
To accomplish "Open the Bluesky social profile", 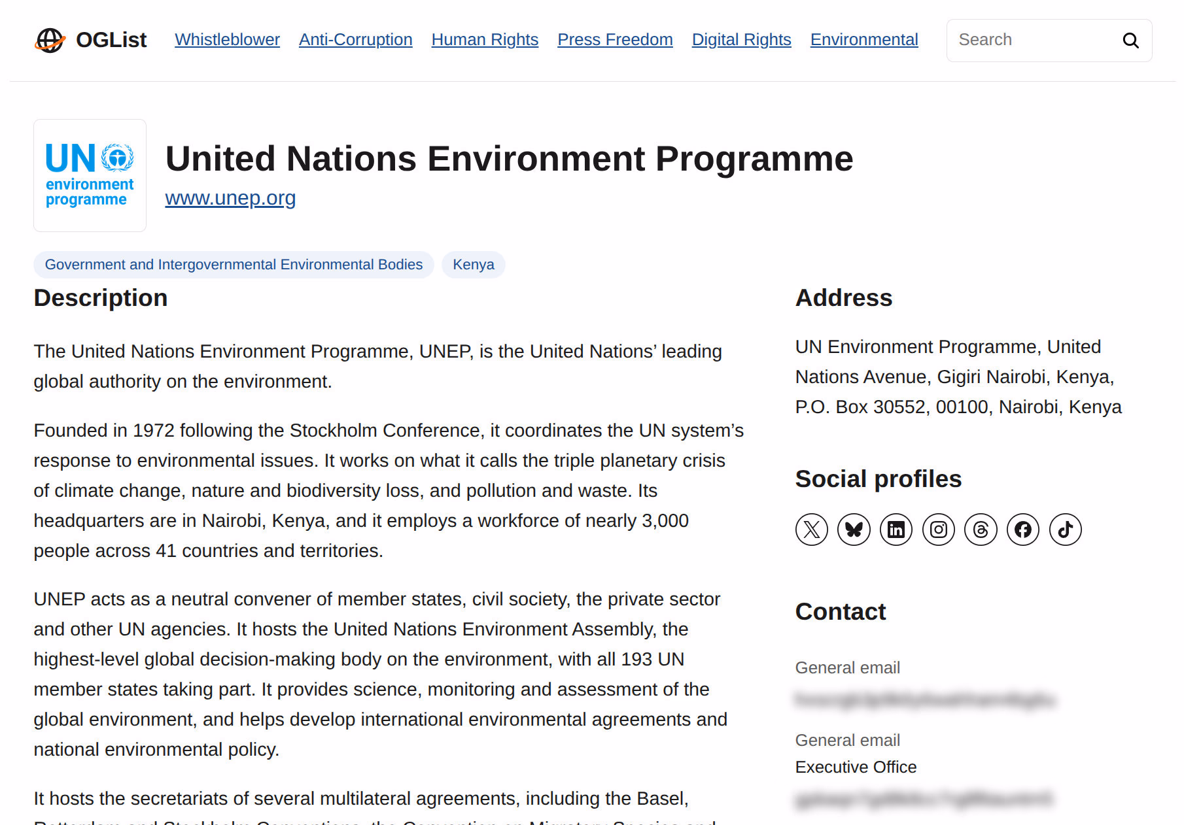I will [x=854, y=530].
